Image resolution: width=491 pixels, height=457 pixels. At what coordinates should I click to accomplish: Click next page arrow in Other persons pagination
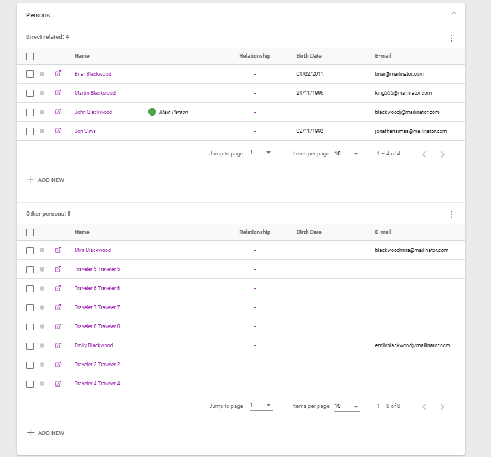tap(442, 407)
